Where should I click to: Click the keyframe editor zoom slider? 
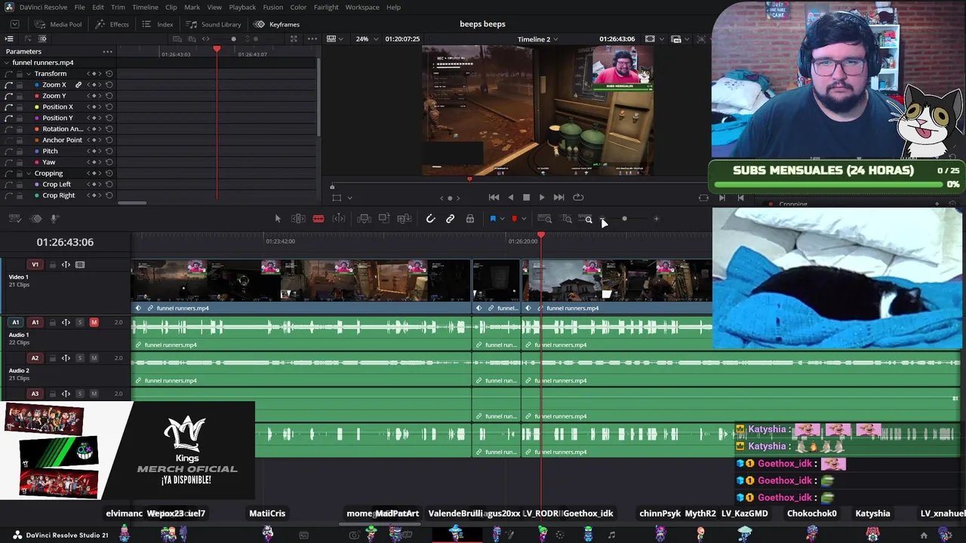pyautogui.click(x=233, y=39)
